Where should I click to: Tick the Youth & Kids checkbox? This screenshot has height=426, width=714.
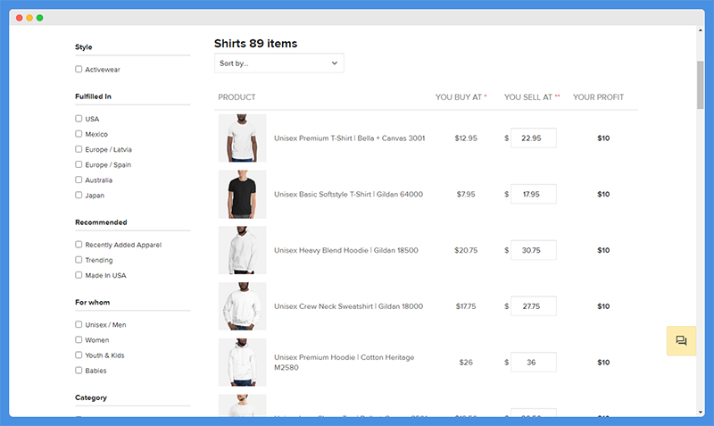[x=79, y=355]
